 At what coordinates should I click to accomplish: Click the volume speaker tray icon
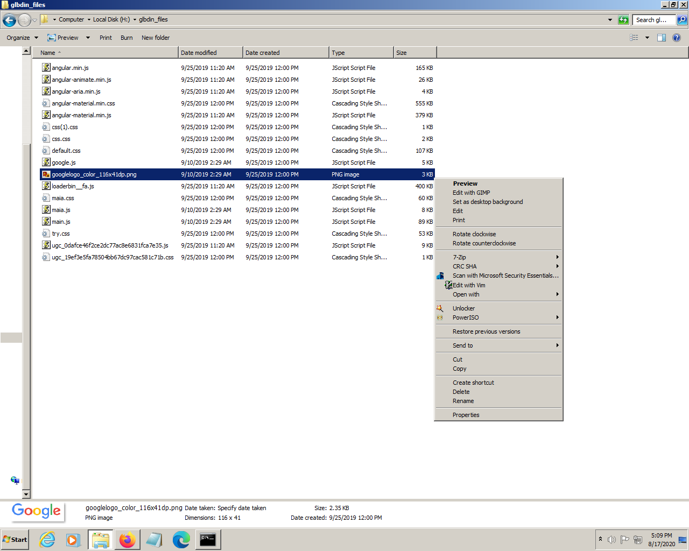(x=611, y=540)
